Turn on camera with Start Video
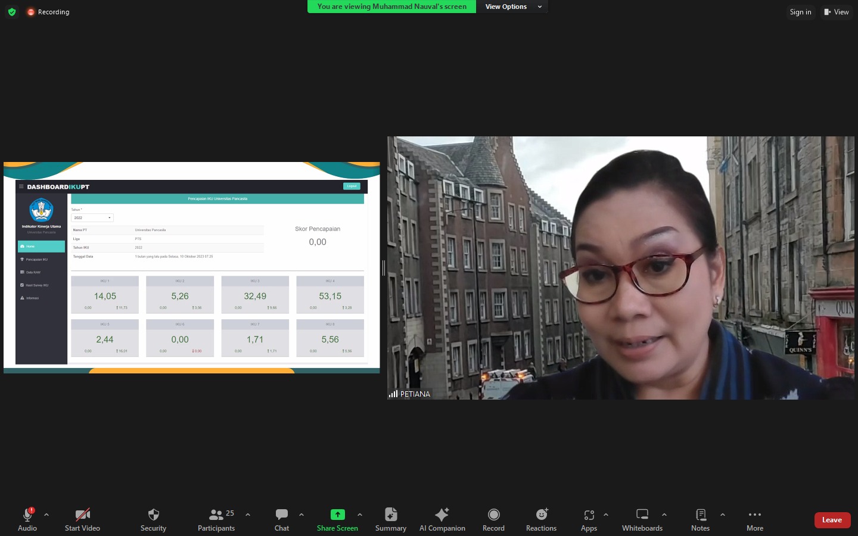 (82, 519)
